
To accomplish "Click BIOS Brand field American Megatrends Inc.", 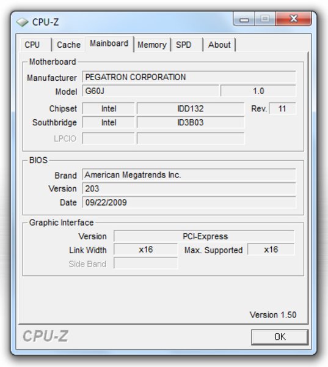I will (189, 175).
